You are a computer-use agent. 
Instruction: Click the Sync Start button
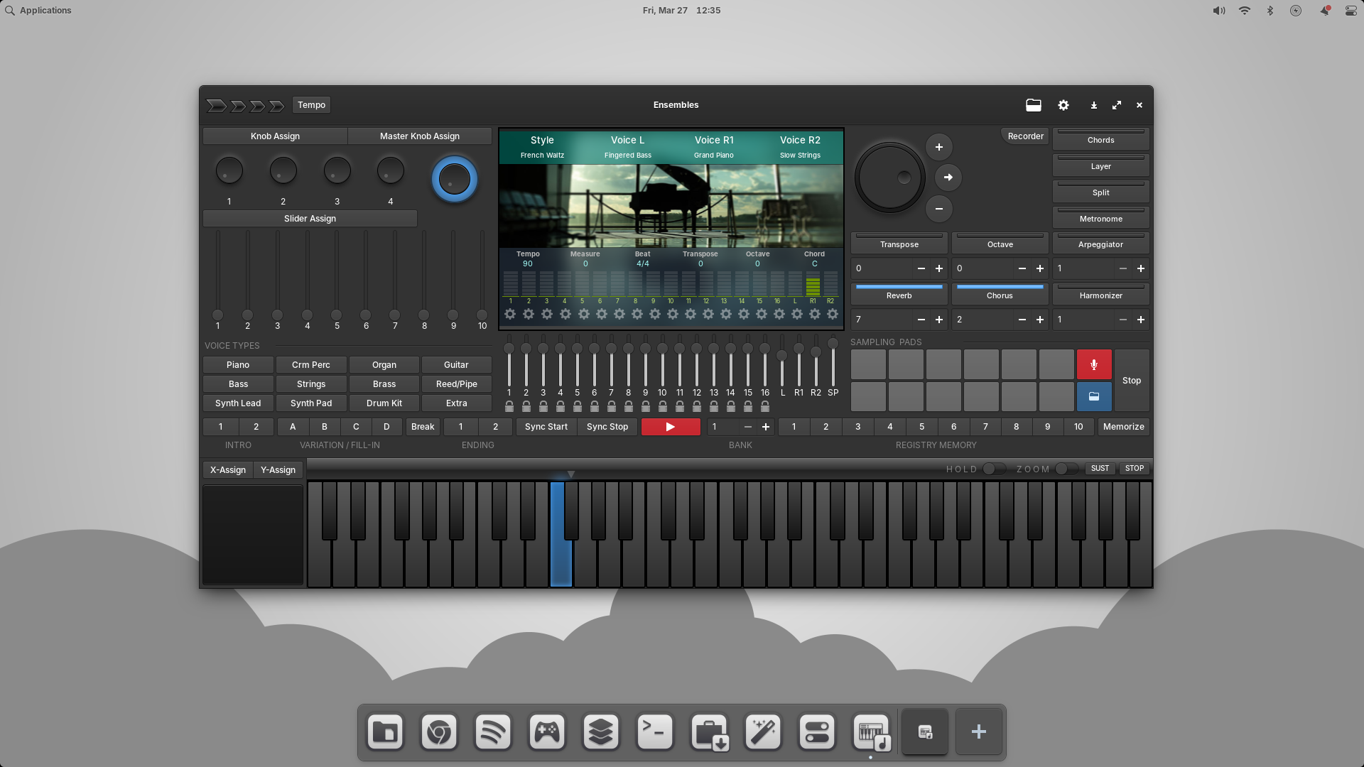[x=546, y=427]
